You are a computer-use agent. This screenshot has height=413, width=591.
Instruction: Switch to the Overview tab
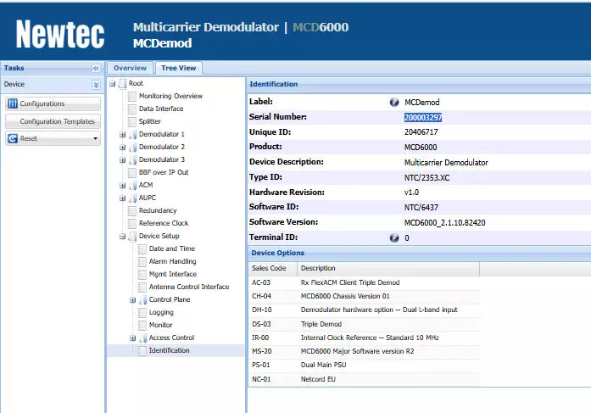point(130,68)
